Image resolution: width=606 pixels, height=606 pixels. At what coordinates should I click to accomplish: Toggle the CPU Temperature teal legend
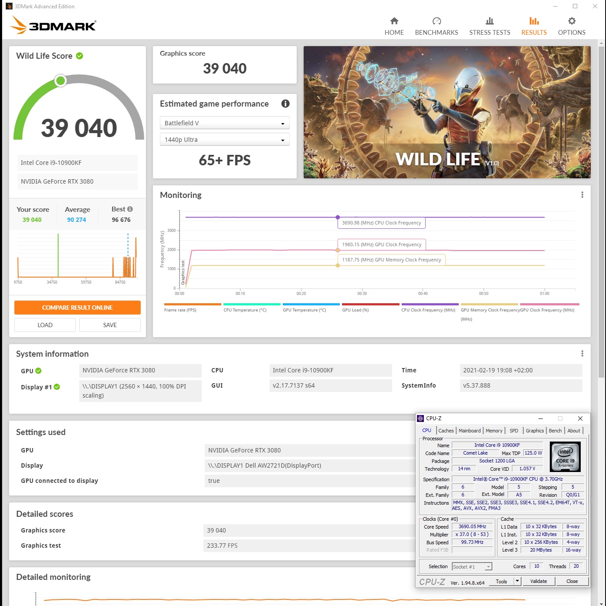[252, 308]
